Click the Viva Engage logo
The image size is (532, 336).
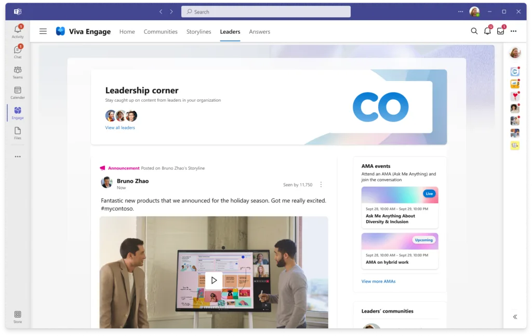[x=83, y=31]
